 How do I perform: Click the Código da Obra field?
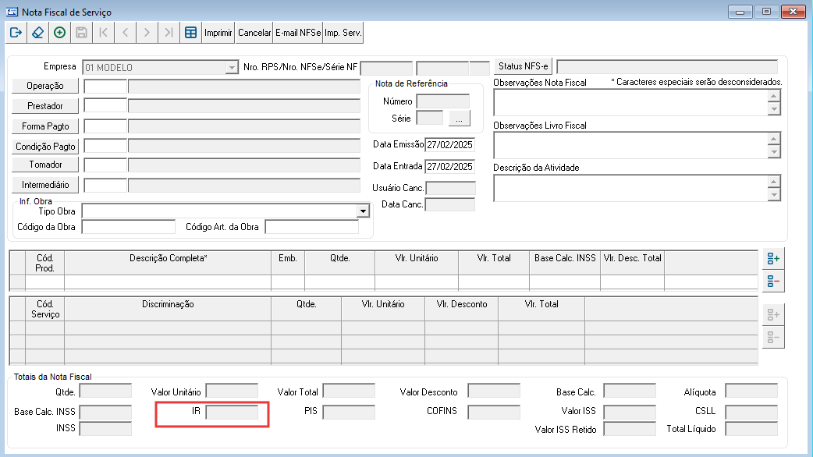[129, 227]
